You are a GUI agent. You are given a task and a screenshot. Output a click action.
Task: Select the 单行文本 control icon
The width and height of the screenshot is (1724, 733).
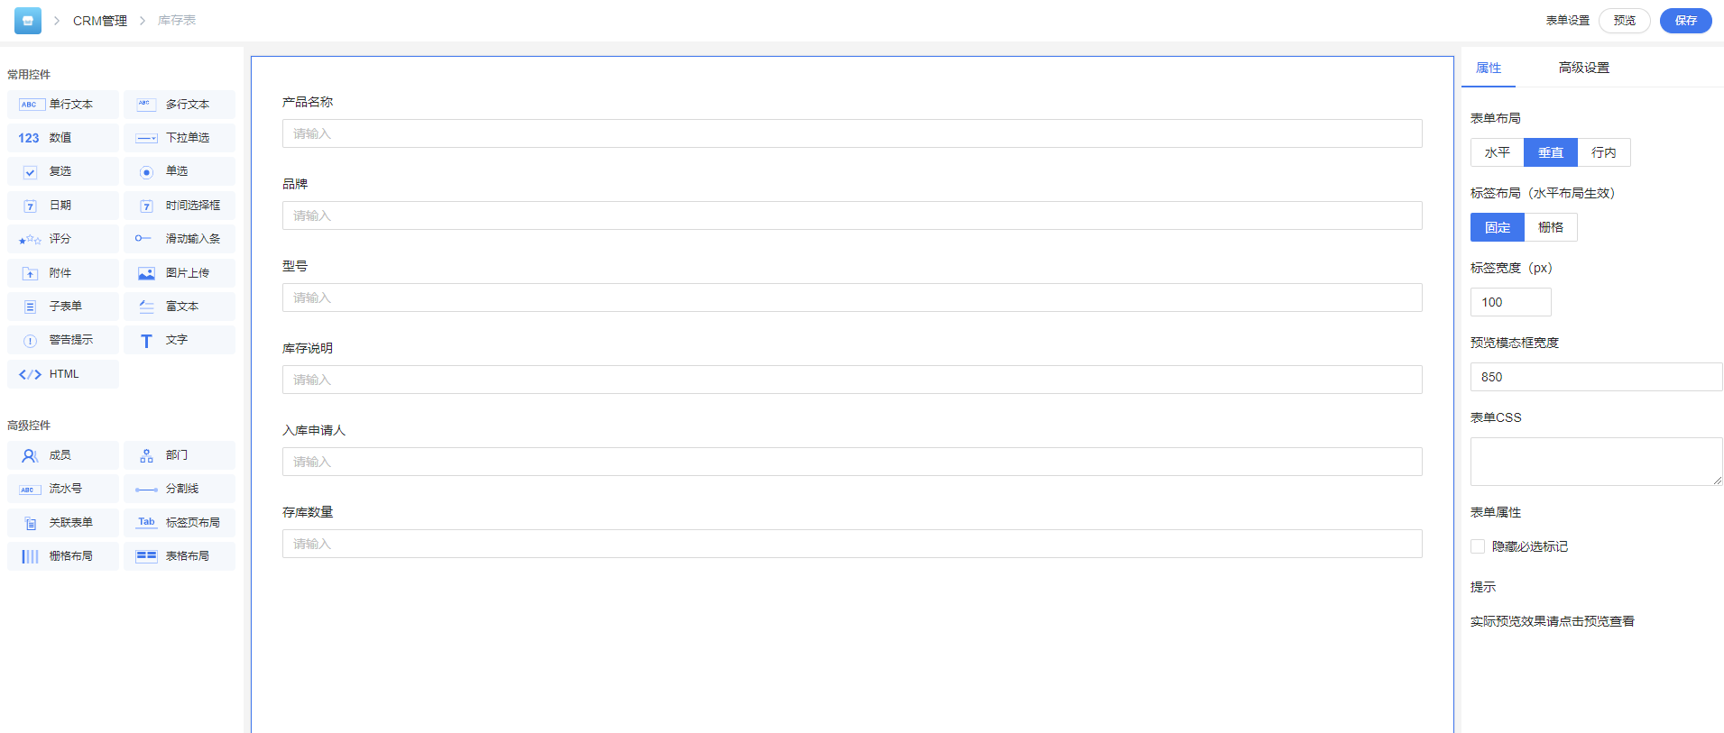click(x=31, y=105)
